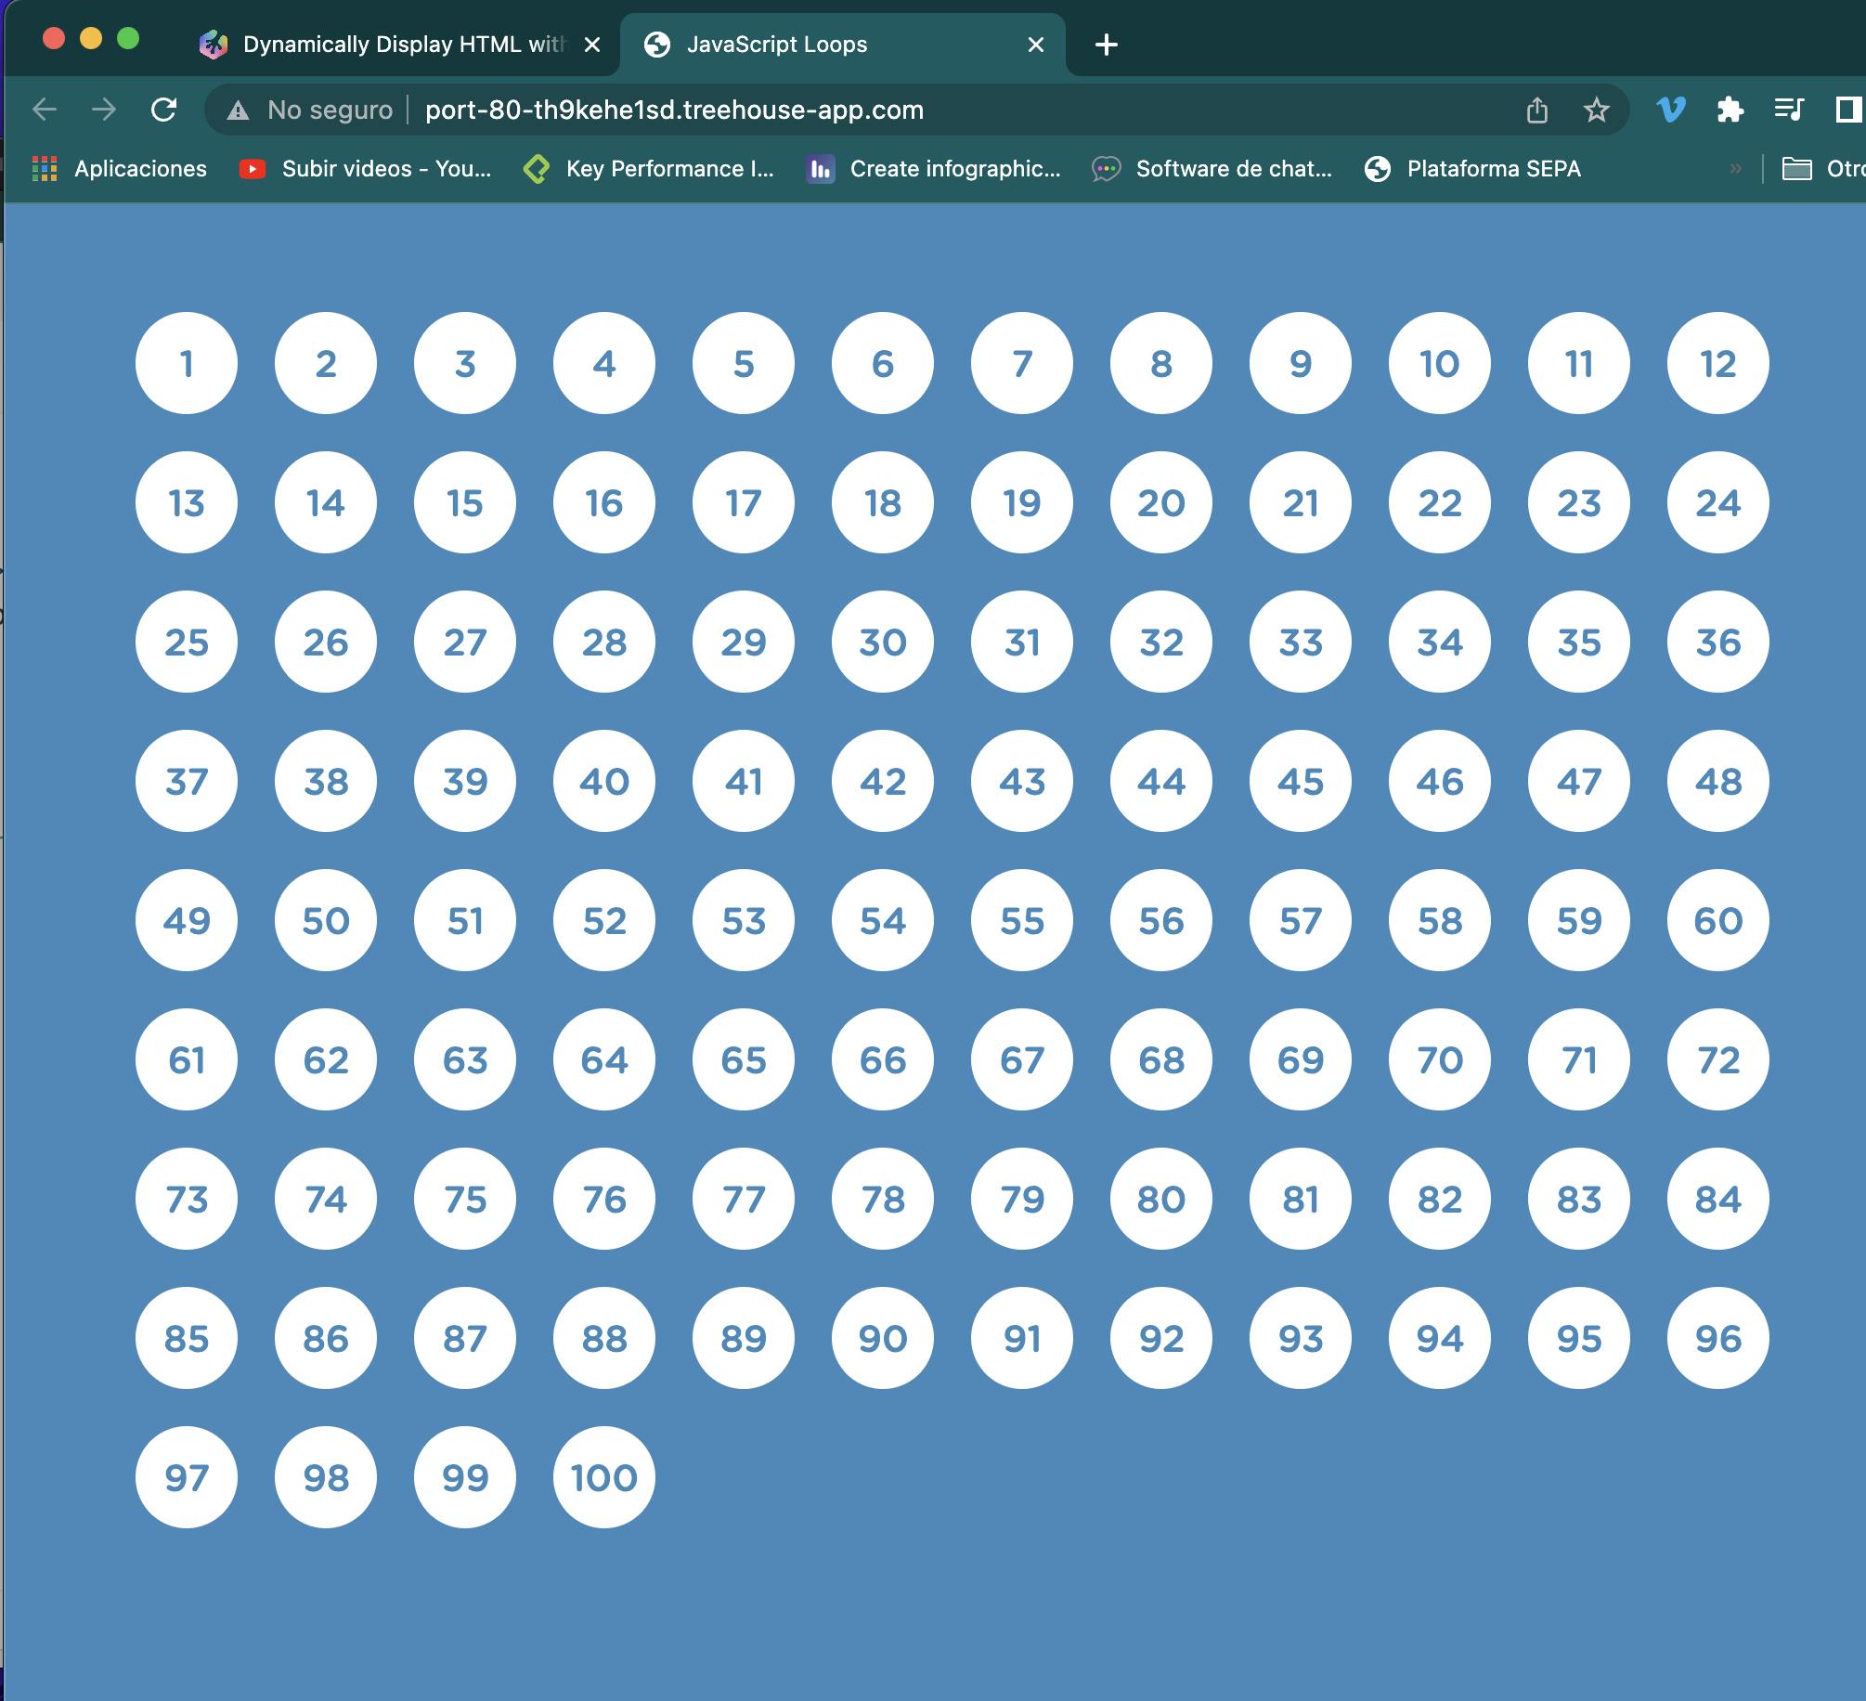Click the circle numbered 93
The height and width of the screenshot is (1701, 1866).
(x=1301, y=1338)
